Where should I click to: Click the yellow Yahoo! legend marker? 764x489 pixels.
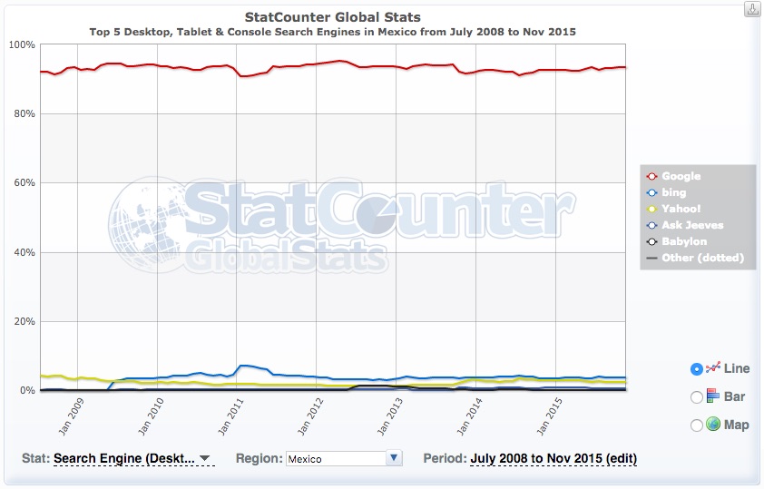(651, 209)
